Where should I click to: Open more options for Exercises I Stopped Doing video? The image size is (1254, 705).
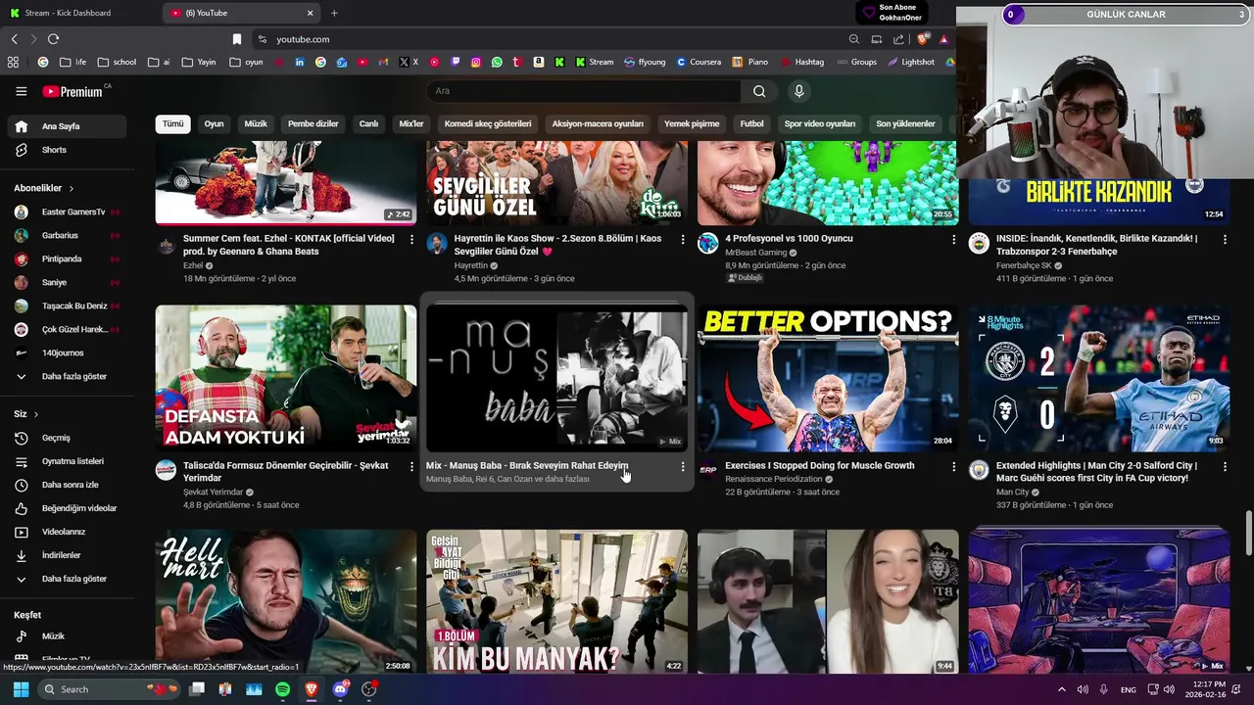point(954,467)
